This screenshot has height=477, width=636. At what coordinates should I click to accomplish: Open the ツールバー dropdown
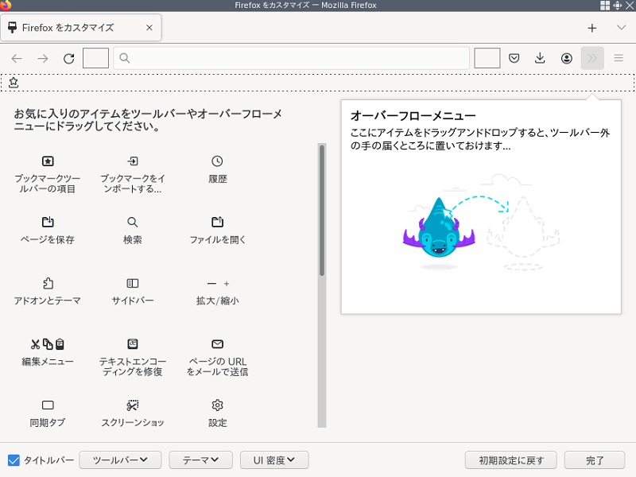(120, 460)
